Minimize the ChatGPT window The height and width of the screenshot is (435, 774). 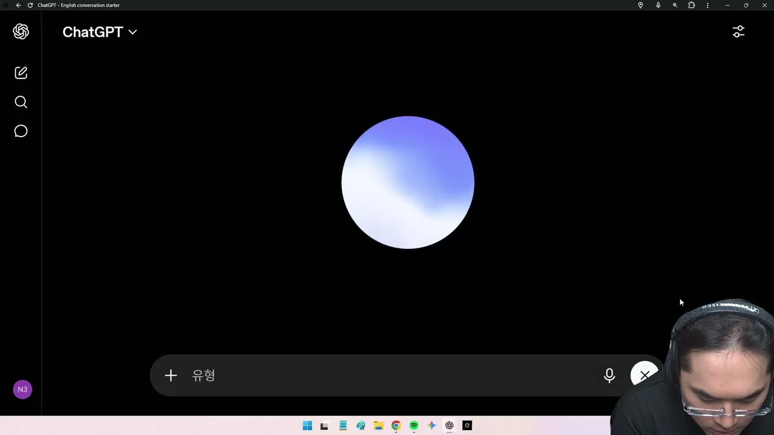click(x=727, y=5)
